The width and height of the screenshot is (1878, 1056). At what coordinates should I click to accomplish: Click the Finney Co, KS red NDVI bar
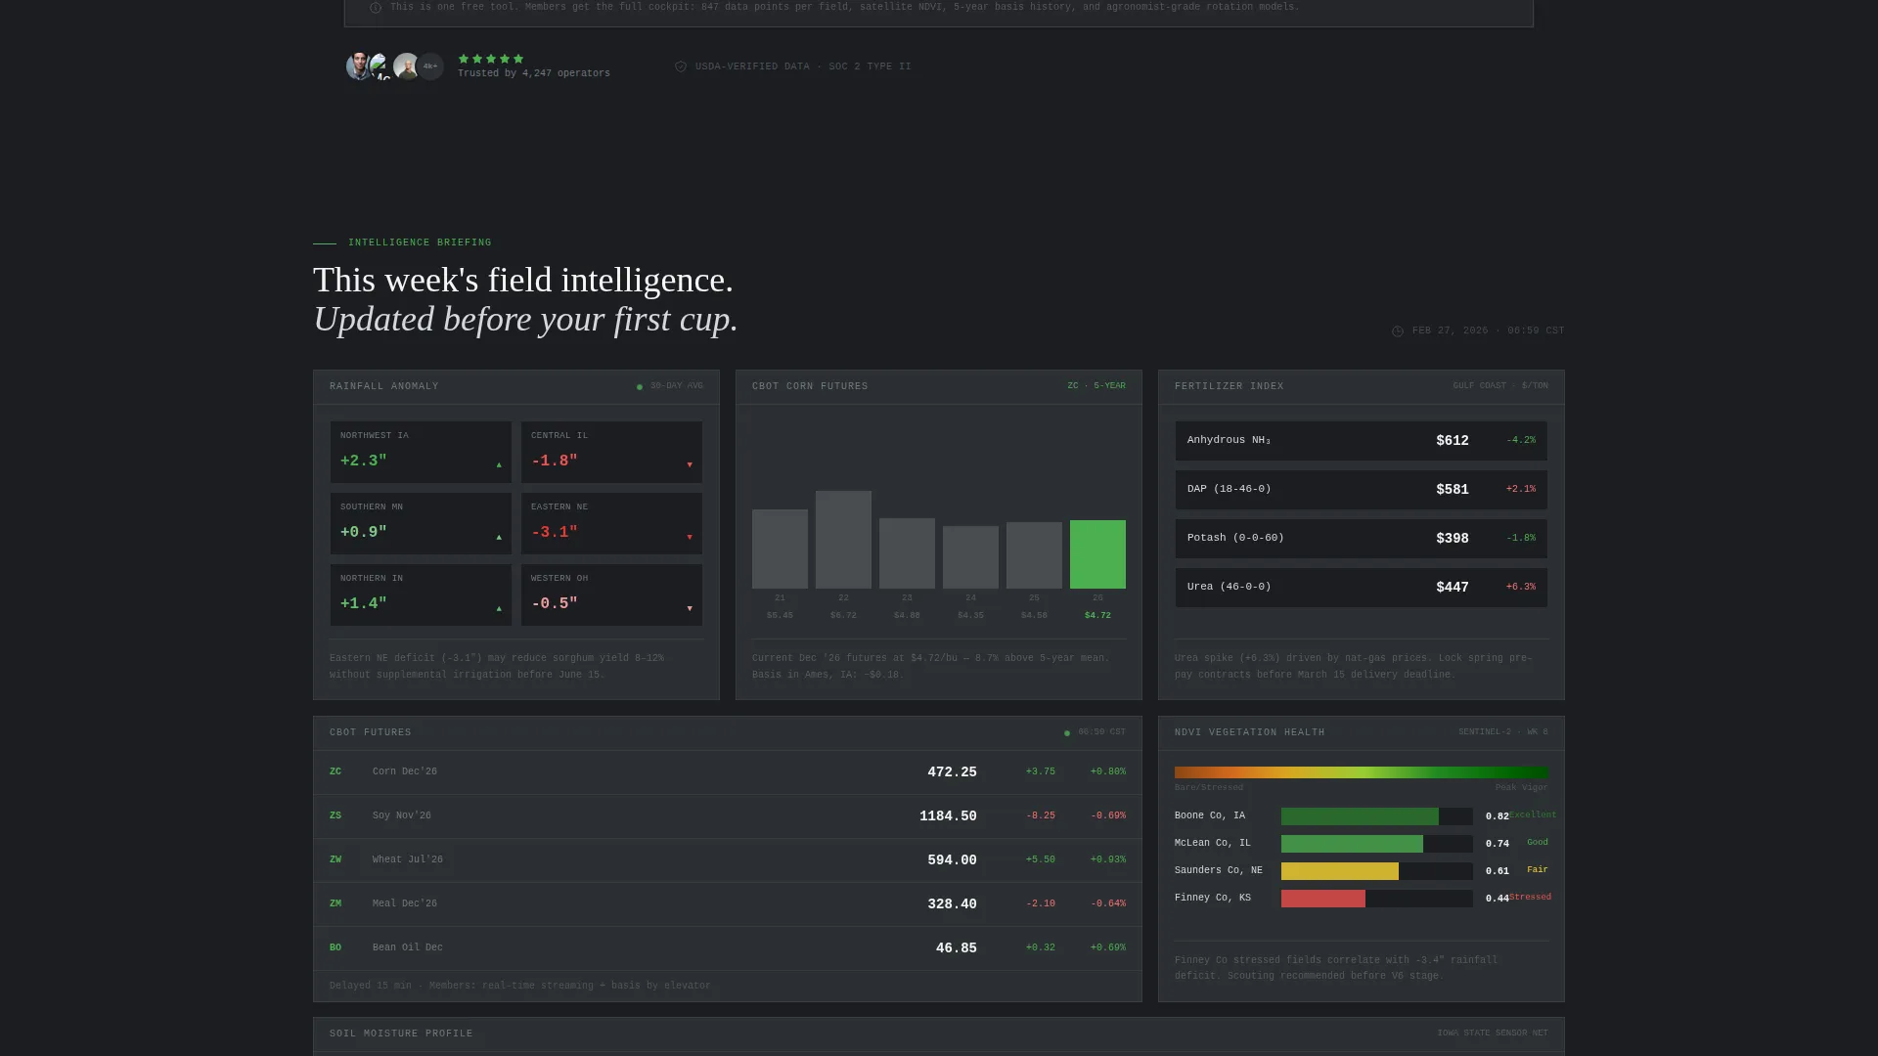coord(1323,899)
